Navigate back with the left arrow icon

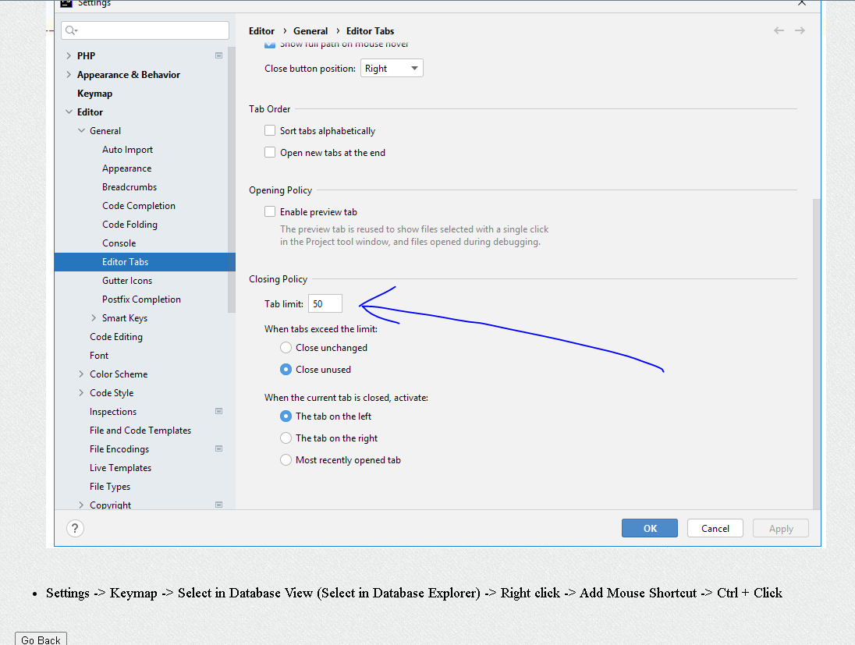tap(779, 30)
